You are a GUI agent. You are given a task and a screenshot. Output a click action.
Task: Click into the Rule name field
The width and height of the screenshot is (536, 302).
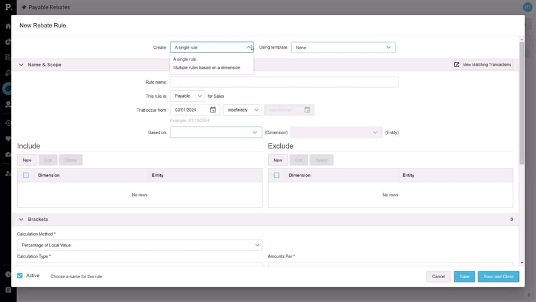pyautogui.click(x=284, y=82)
